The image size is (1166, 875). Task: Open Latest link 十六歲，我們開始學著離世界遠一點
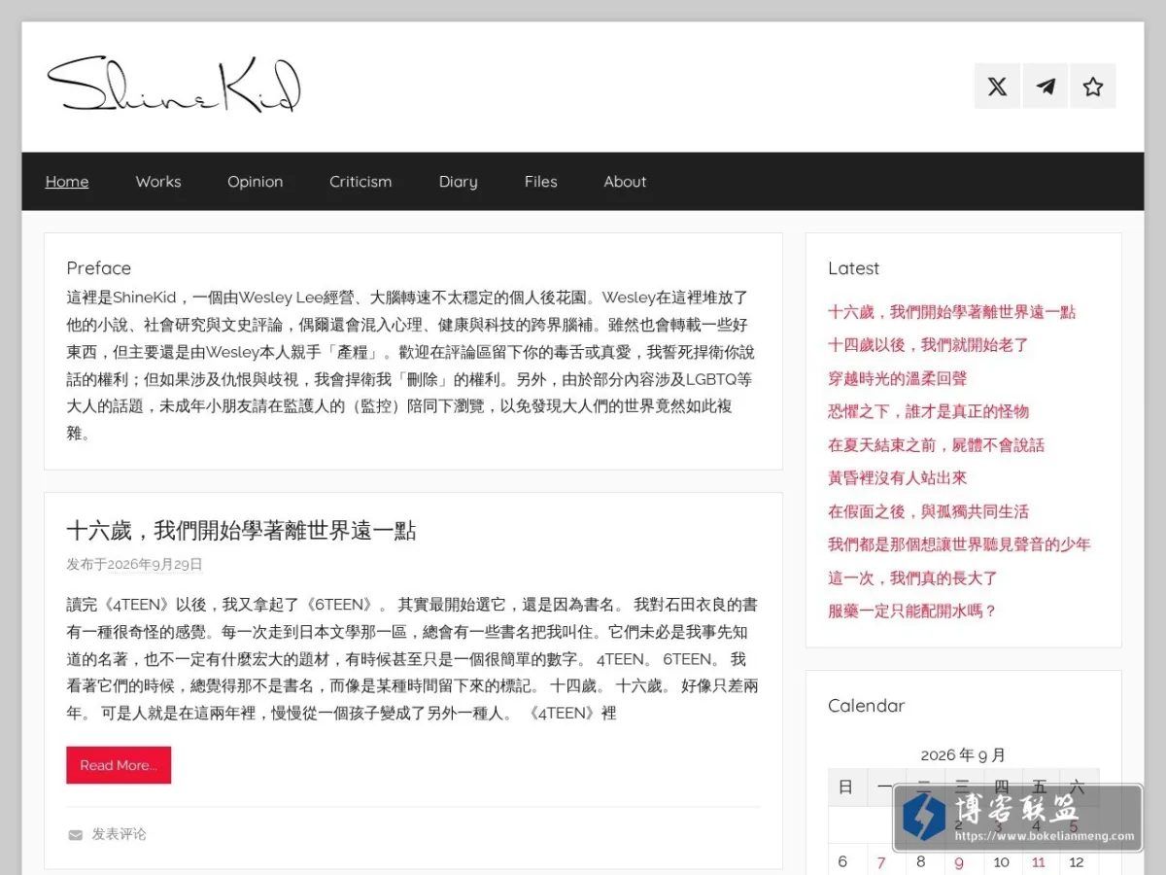[952, 312]
